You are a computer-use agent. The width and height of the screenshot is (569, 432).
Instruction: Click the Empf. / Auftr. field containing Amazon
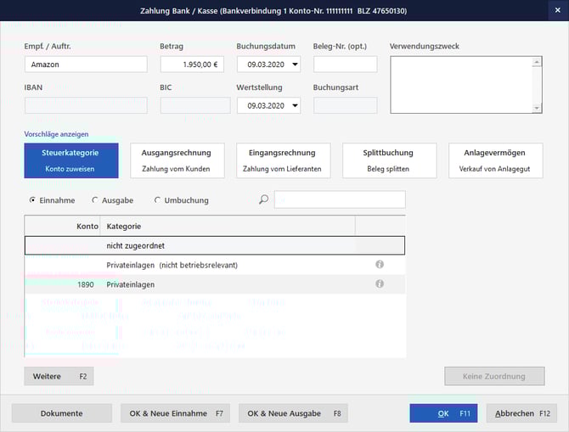point(86,65)
